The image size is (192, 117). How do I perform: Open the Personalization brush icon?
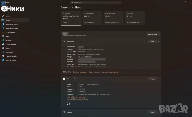[3, 32]
